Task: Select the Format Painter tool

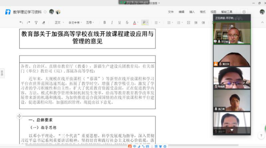Action: click(36, 22)
